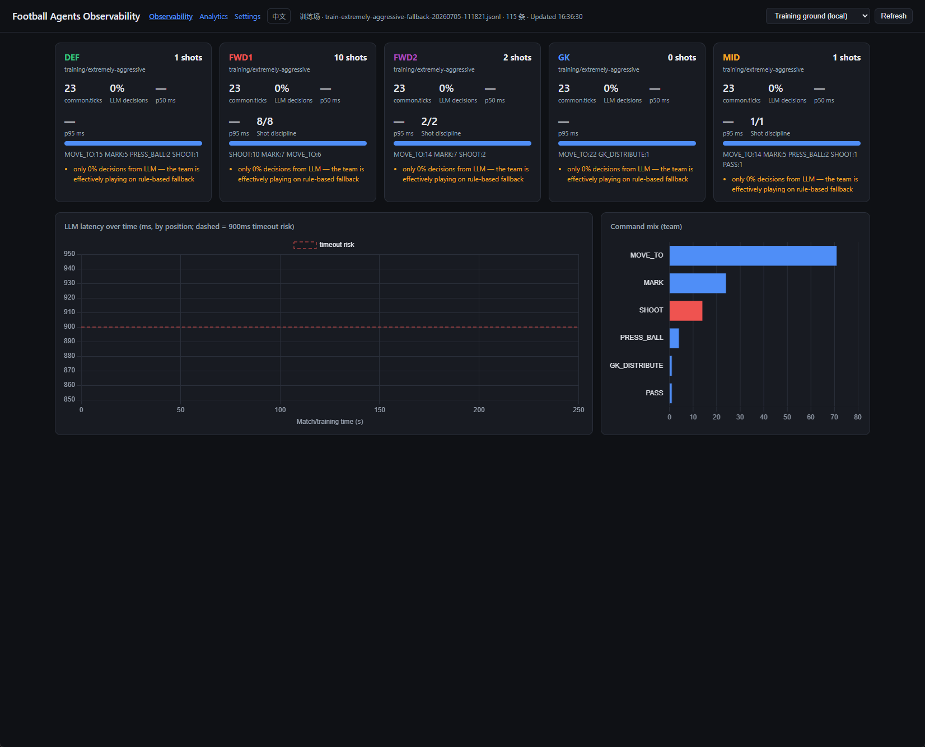This screenshot has height=747, width=925.
Task: Click the Refresh button
Action: point(894,16)
